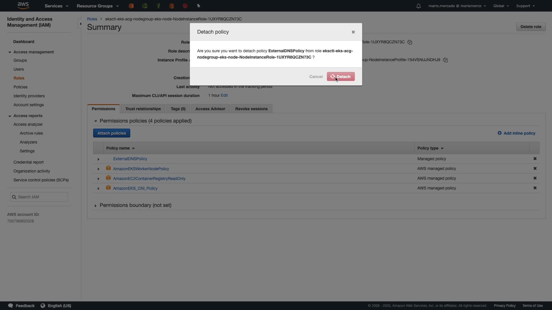Image resolution: width=552 pixels, height=310 pixels.
Task: Copy the instance profile ARN icon
Action: [x=445, y=60]
